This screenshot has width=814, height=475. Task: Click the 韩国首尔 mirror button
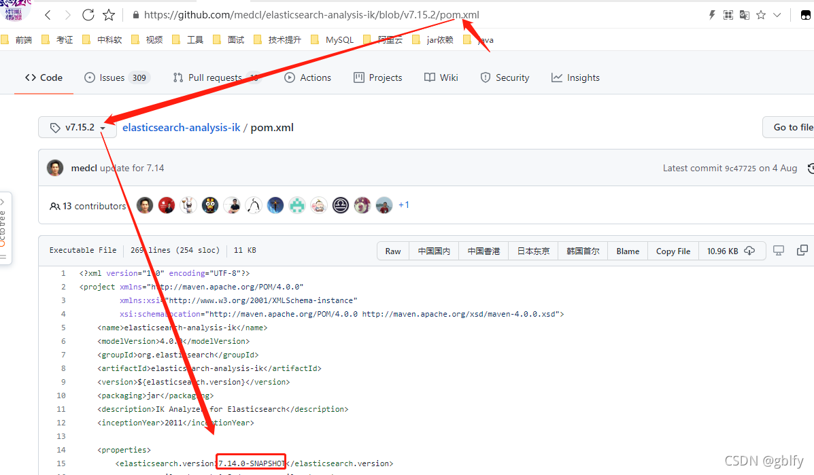coord(583,251)
